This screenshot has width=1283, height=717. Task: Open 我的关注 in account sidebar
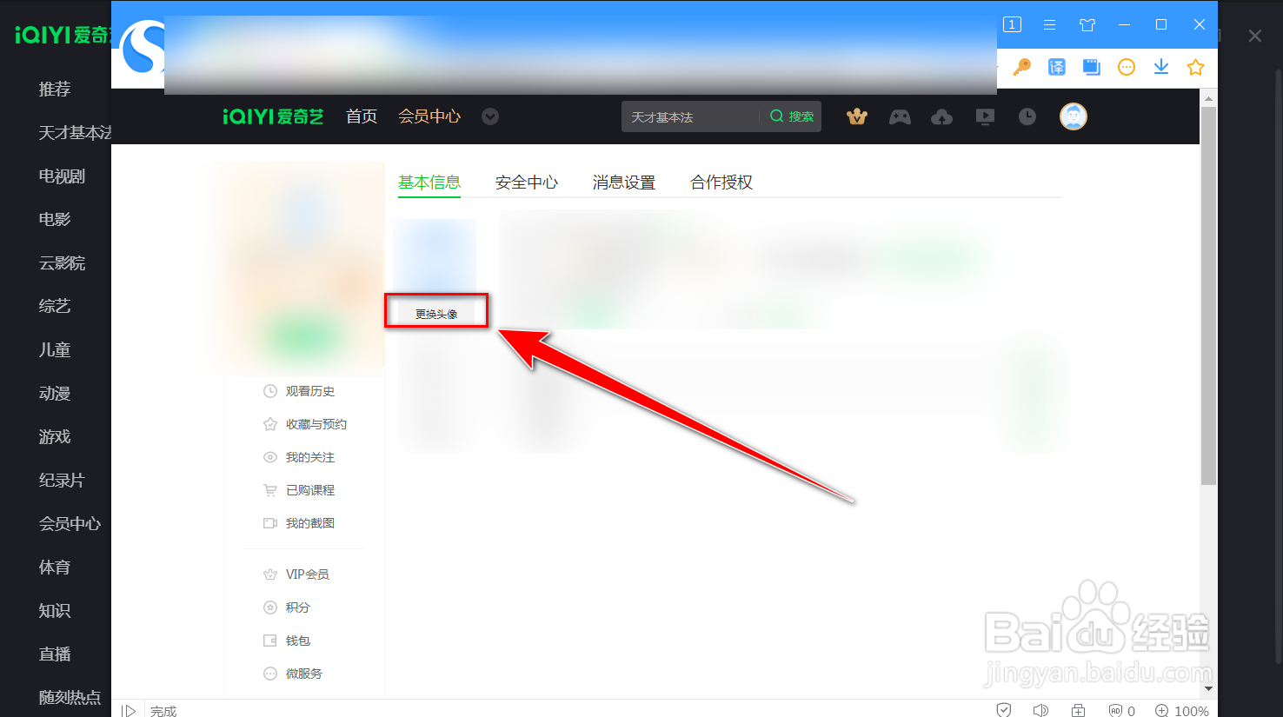(x=299, y=457)
